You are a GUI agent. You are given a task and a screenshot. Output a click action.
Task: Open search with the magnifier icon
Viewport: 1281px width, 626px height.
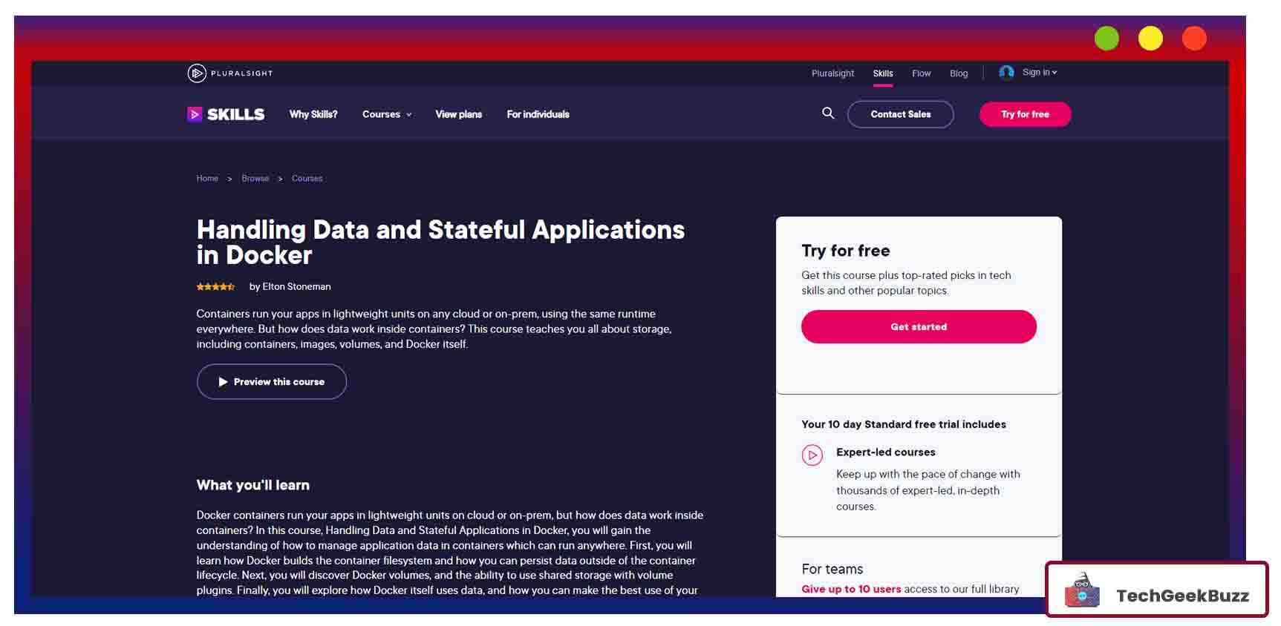828,113
